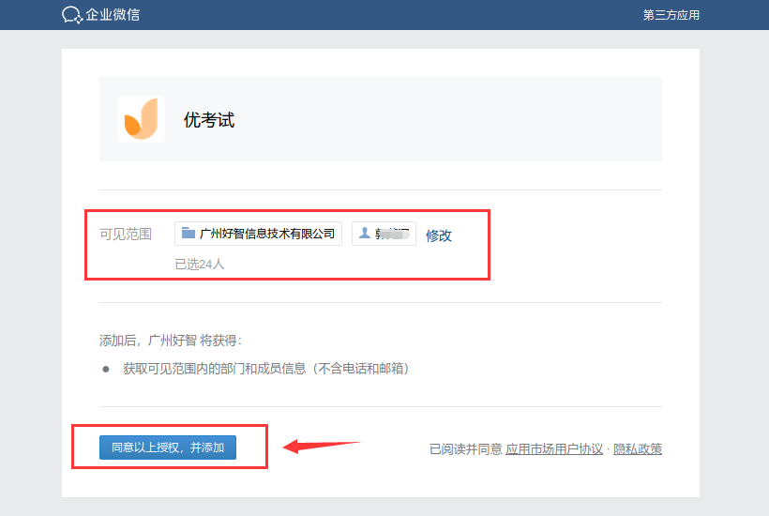Image resolution: width=769 pixels, height=516 pixels.
Task: Click the 企业微信 brand text in the header
Action: [x=113, y=15]
